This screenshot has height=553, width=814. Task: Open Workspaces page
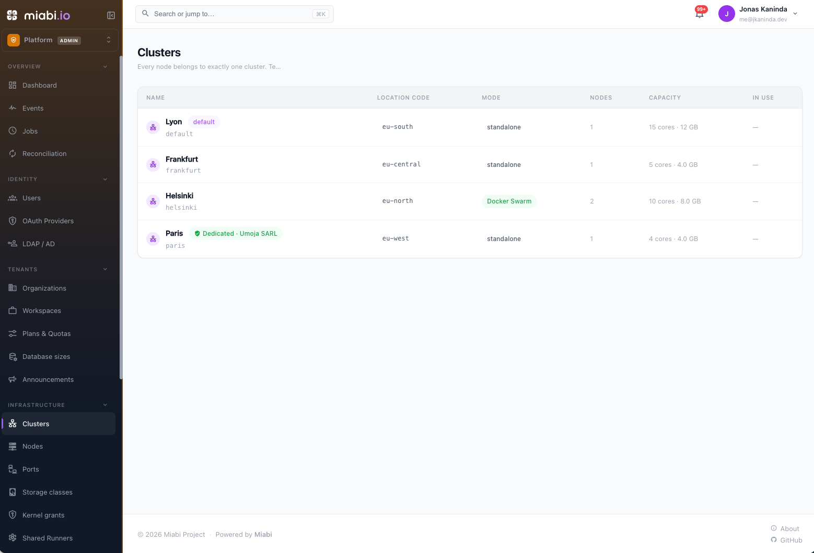(59, 311)
